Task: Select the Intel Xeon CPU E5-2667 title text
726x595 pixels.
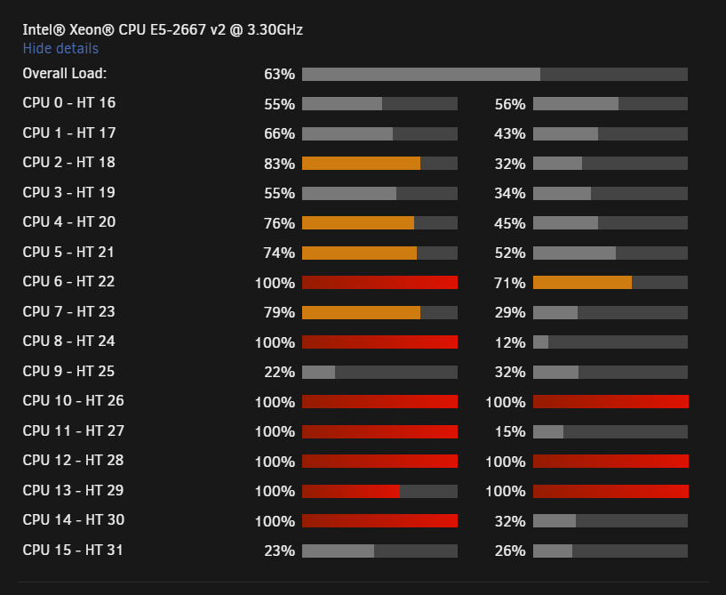Action: point(163,29)
